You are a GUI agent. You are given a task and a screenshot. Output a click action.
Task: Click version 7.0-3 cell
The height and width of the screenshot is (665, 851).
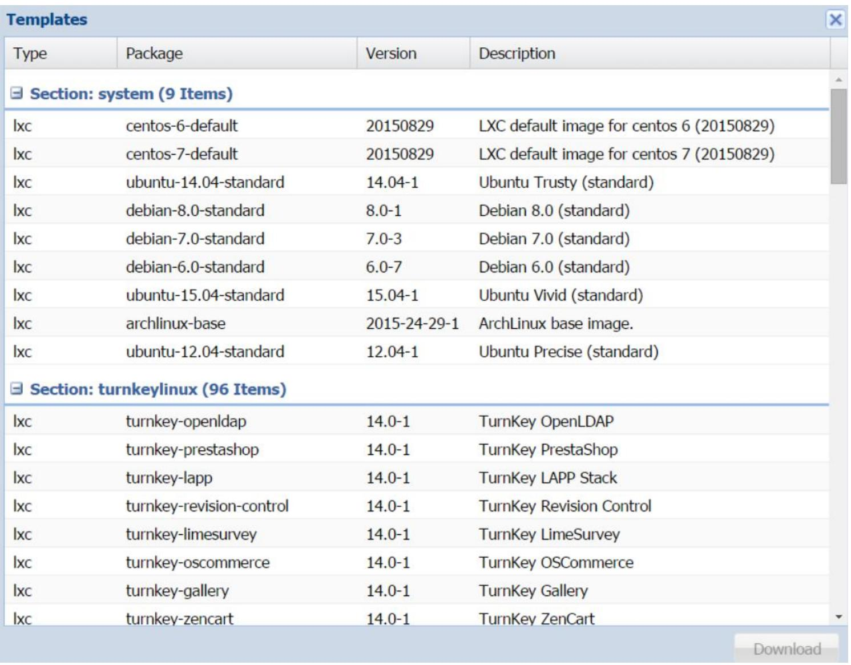point(384,239)
